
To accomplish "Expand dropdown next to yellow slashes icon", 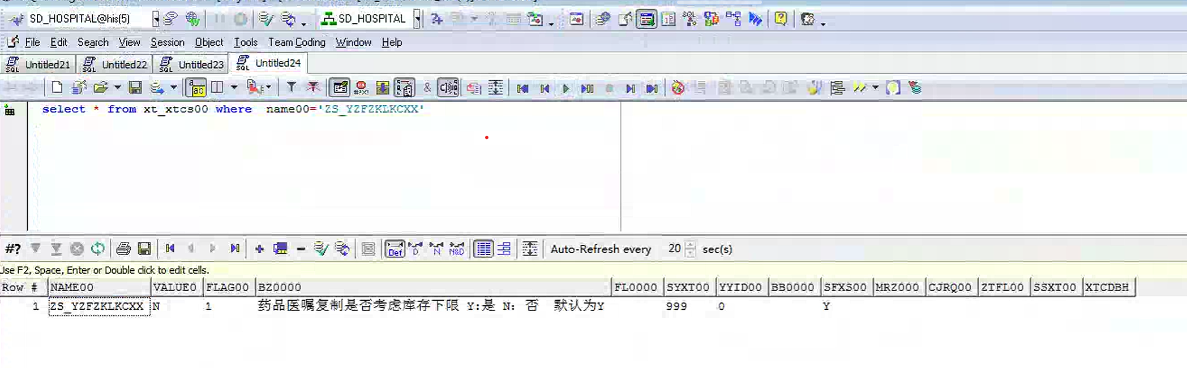I will [875, 88].
